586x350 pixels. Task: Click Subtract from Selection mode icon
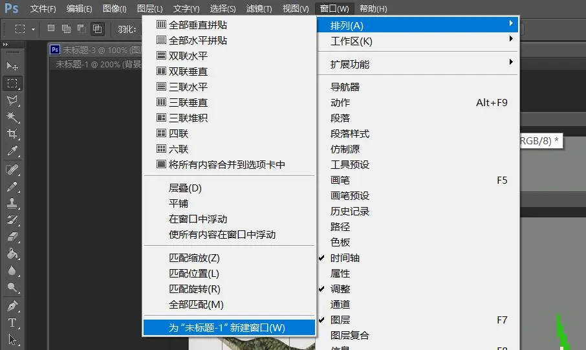[81, 28]
